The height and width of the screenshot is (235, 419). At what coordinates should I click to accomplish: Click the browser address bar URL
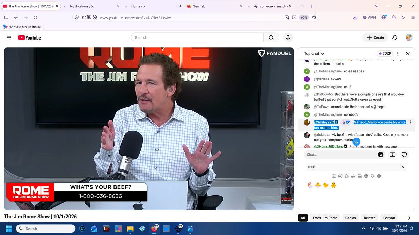point(135,17)
